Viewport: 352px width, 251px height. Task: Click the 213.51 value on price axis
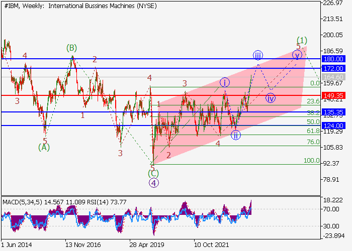(x=333, y=19)
